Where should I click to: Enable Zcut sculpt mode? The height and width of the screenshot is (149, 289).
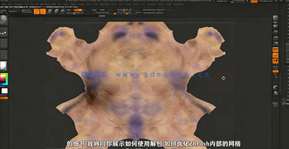[x=110, y=10]
